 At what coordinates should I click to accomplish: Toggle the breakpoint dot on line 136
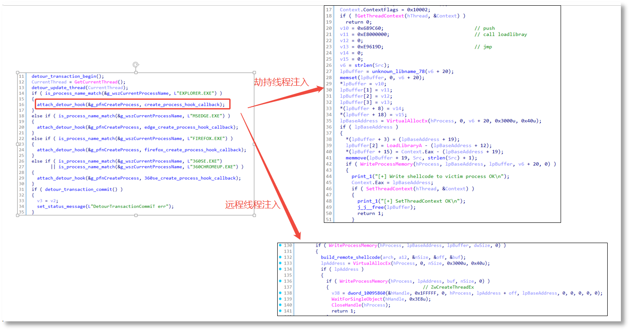pyautogui.click(x=280, y=281)
